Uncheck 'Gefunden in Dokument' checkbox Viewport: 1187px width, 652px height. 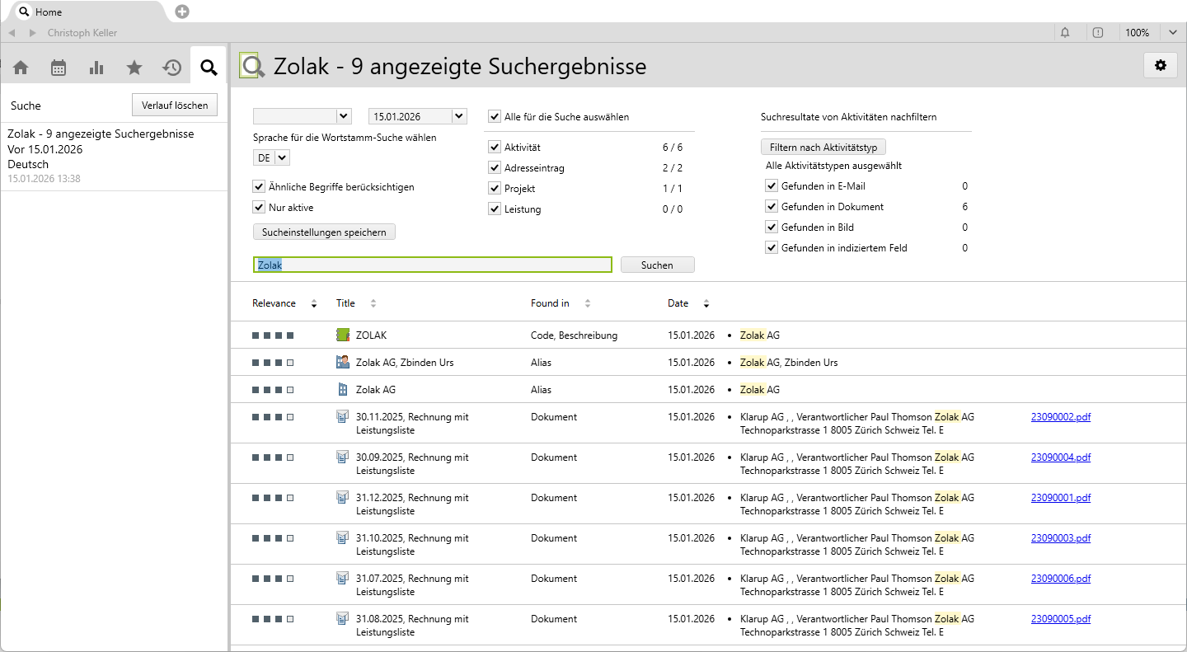[772, 207]
